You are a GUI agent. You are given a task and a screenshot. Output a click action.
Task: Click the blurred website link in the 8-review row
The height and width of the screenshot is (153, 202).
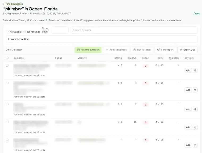[92, 65]
